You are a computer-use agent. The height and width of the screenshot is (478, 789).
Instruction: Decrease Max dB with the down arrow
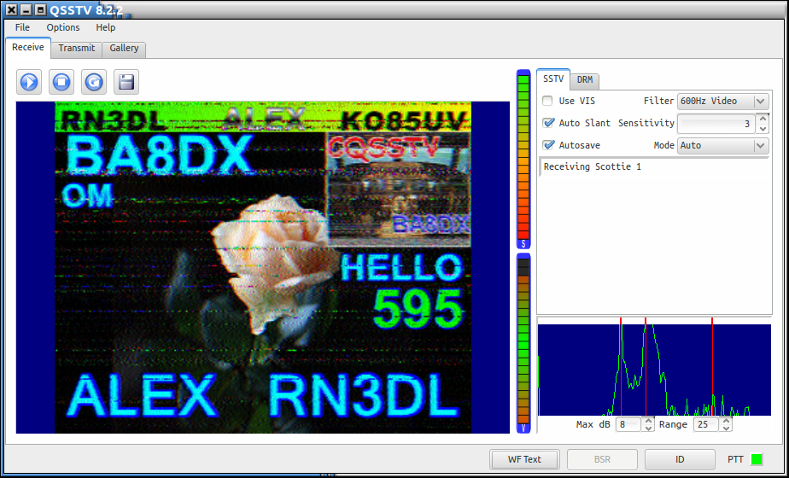(x=648, y=428)
